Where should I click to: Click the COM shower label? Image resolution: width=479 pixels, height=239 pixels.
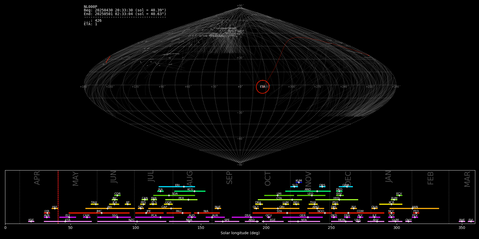click(360, 211)
